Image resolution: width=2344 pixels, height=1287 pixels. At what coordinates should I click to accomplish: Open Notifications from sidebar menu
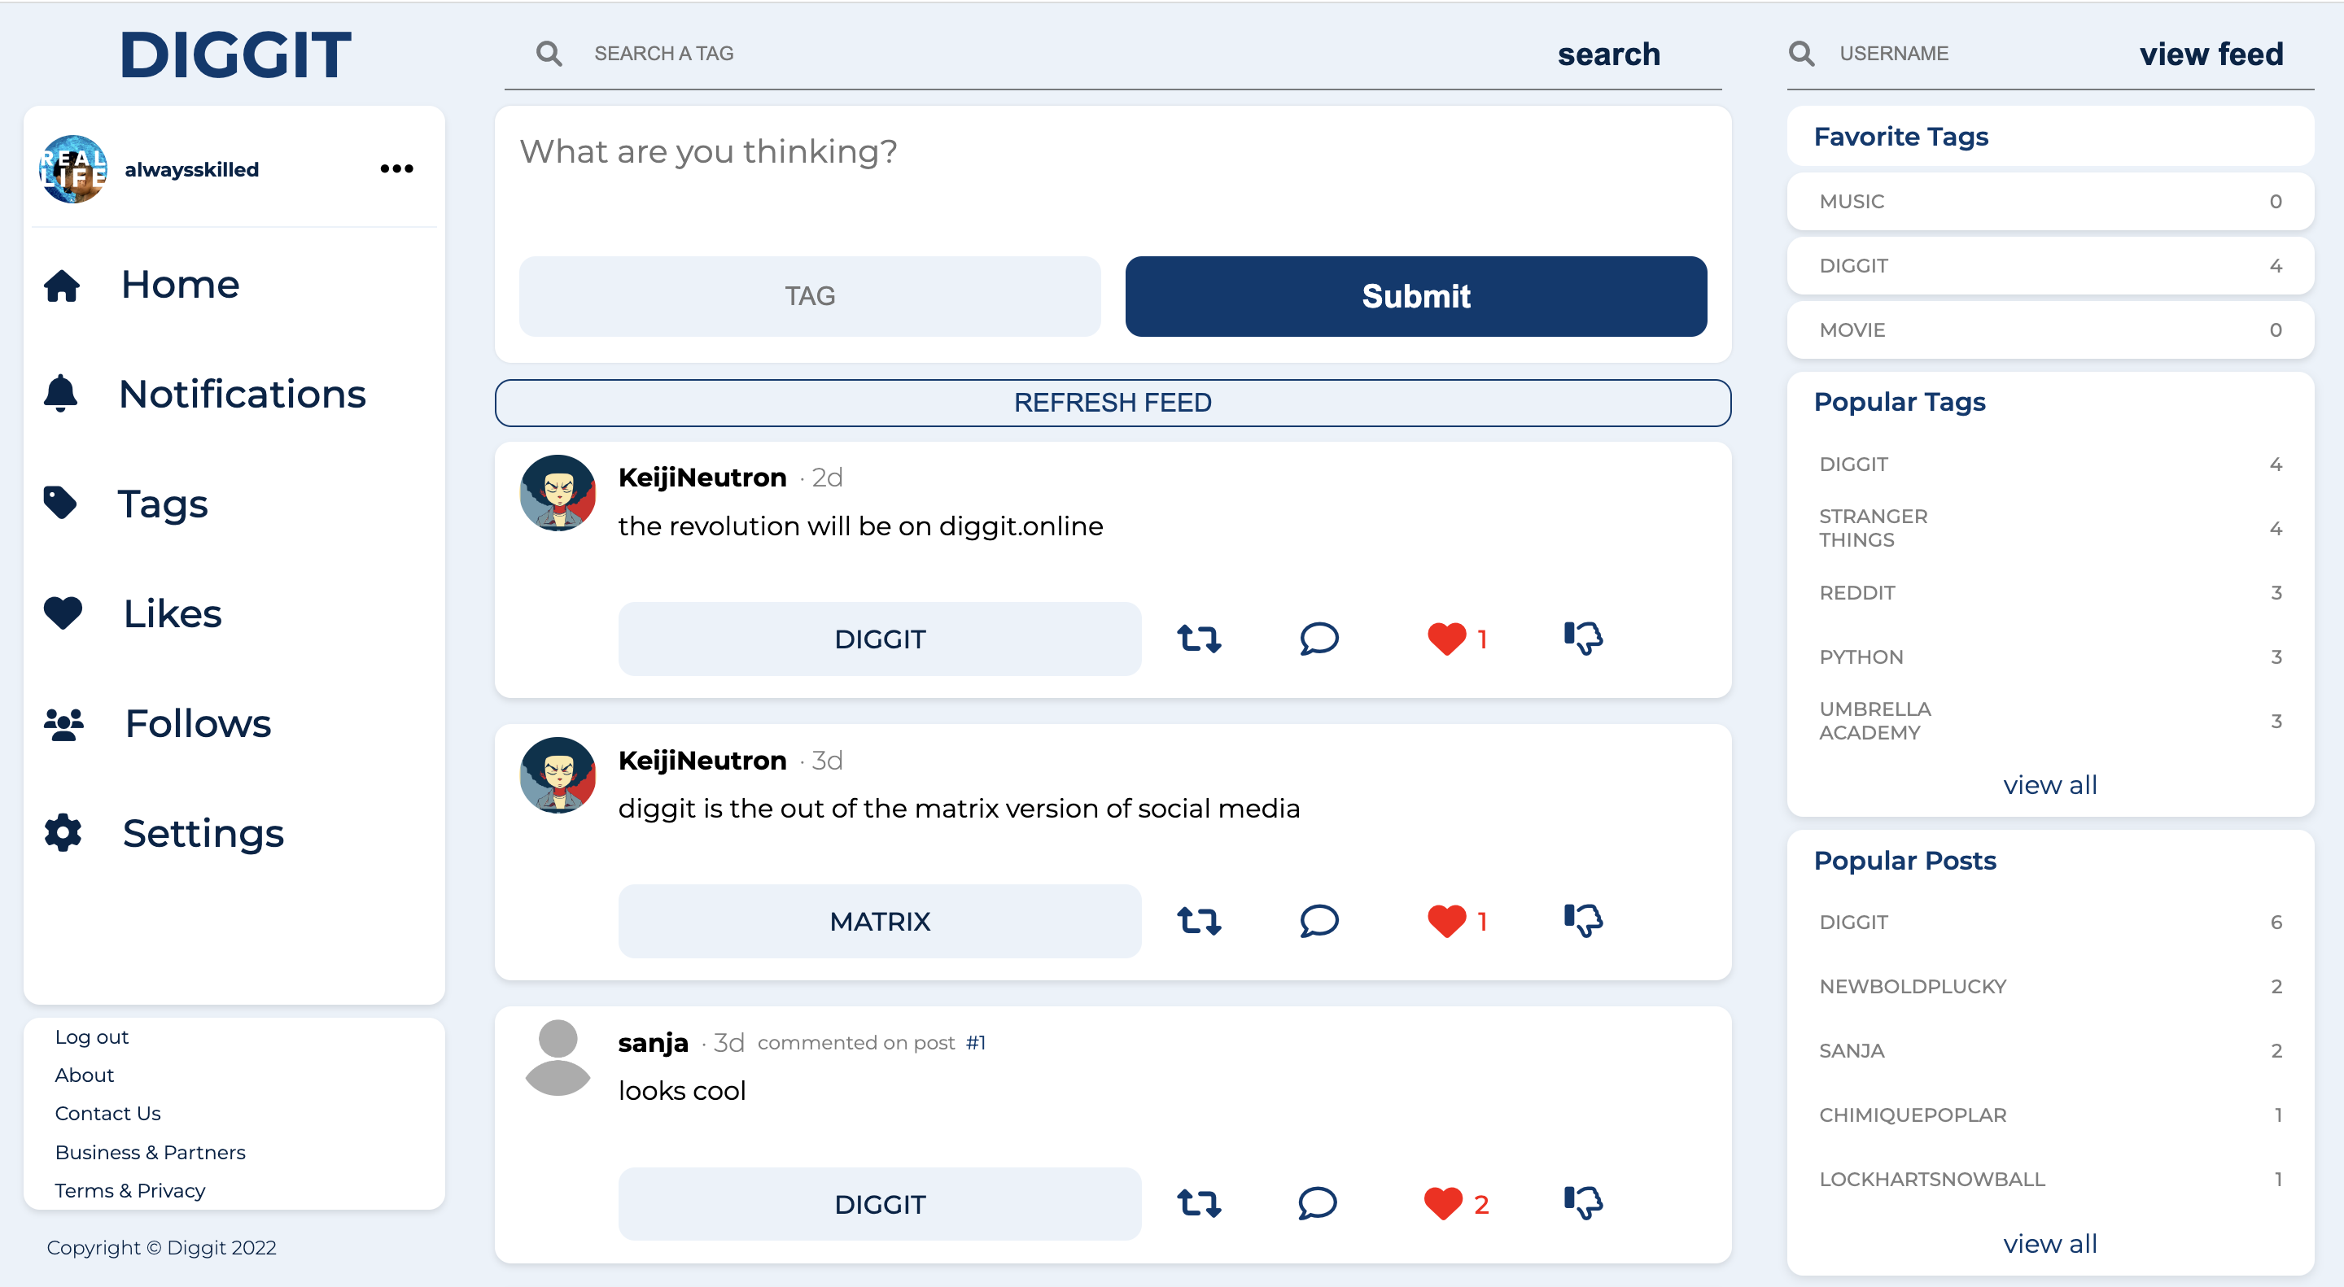pyautogui.click(x=242, y=394)
